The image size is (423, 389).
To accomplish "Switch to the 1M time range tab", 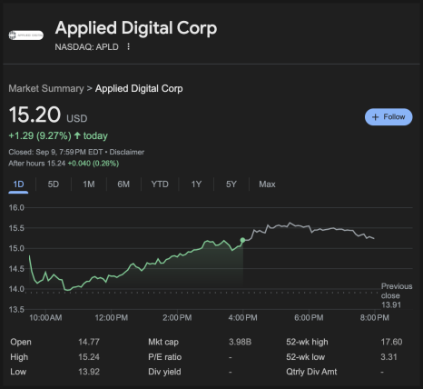I will pos(89,185).
